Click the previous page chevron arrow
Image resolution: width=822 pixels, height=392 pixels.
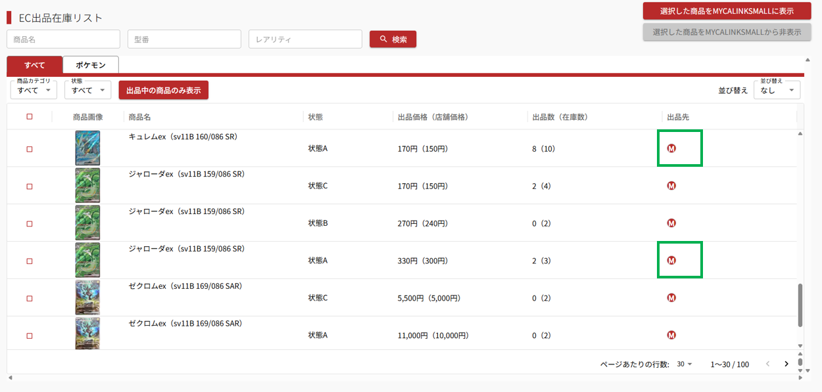767,364
